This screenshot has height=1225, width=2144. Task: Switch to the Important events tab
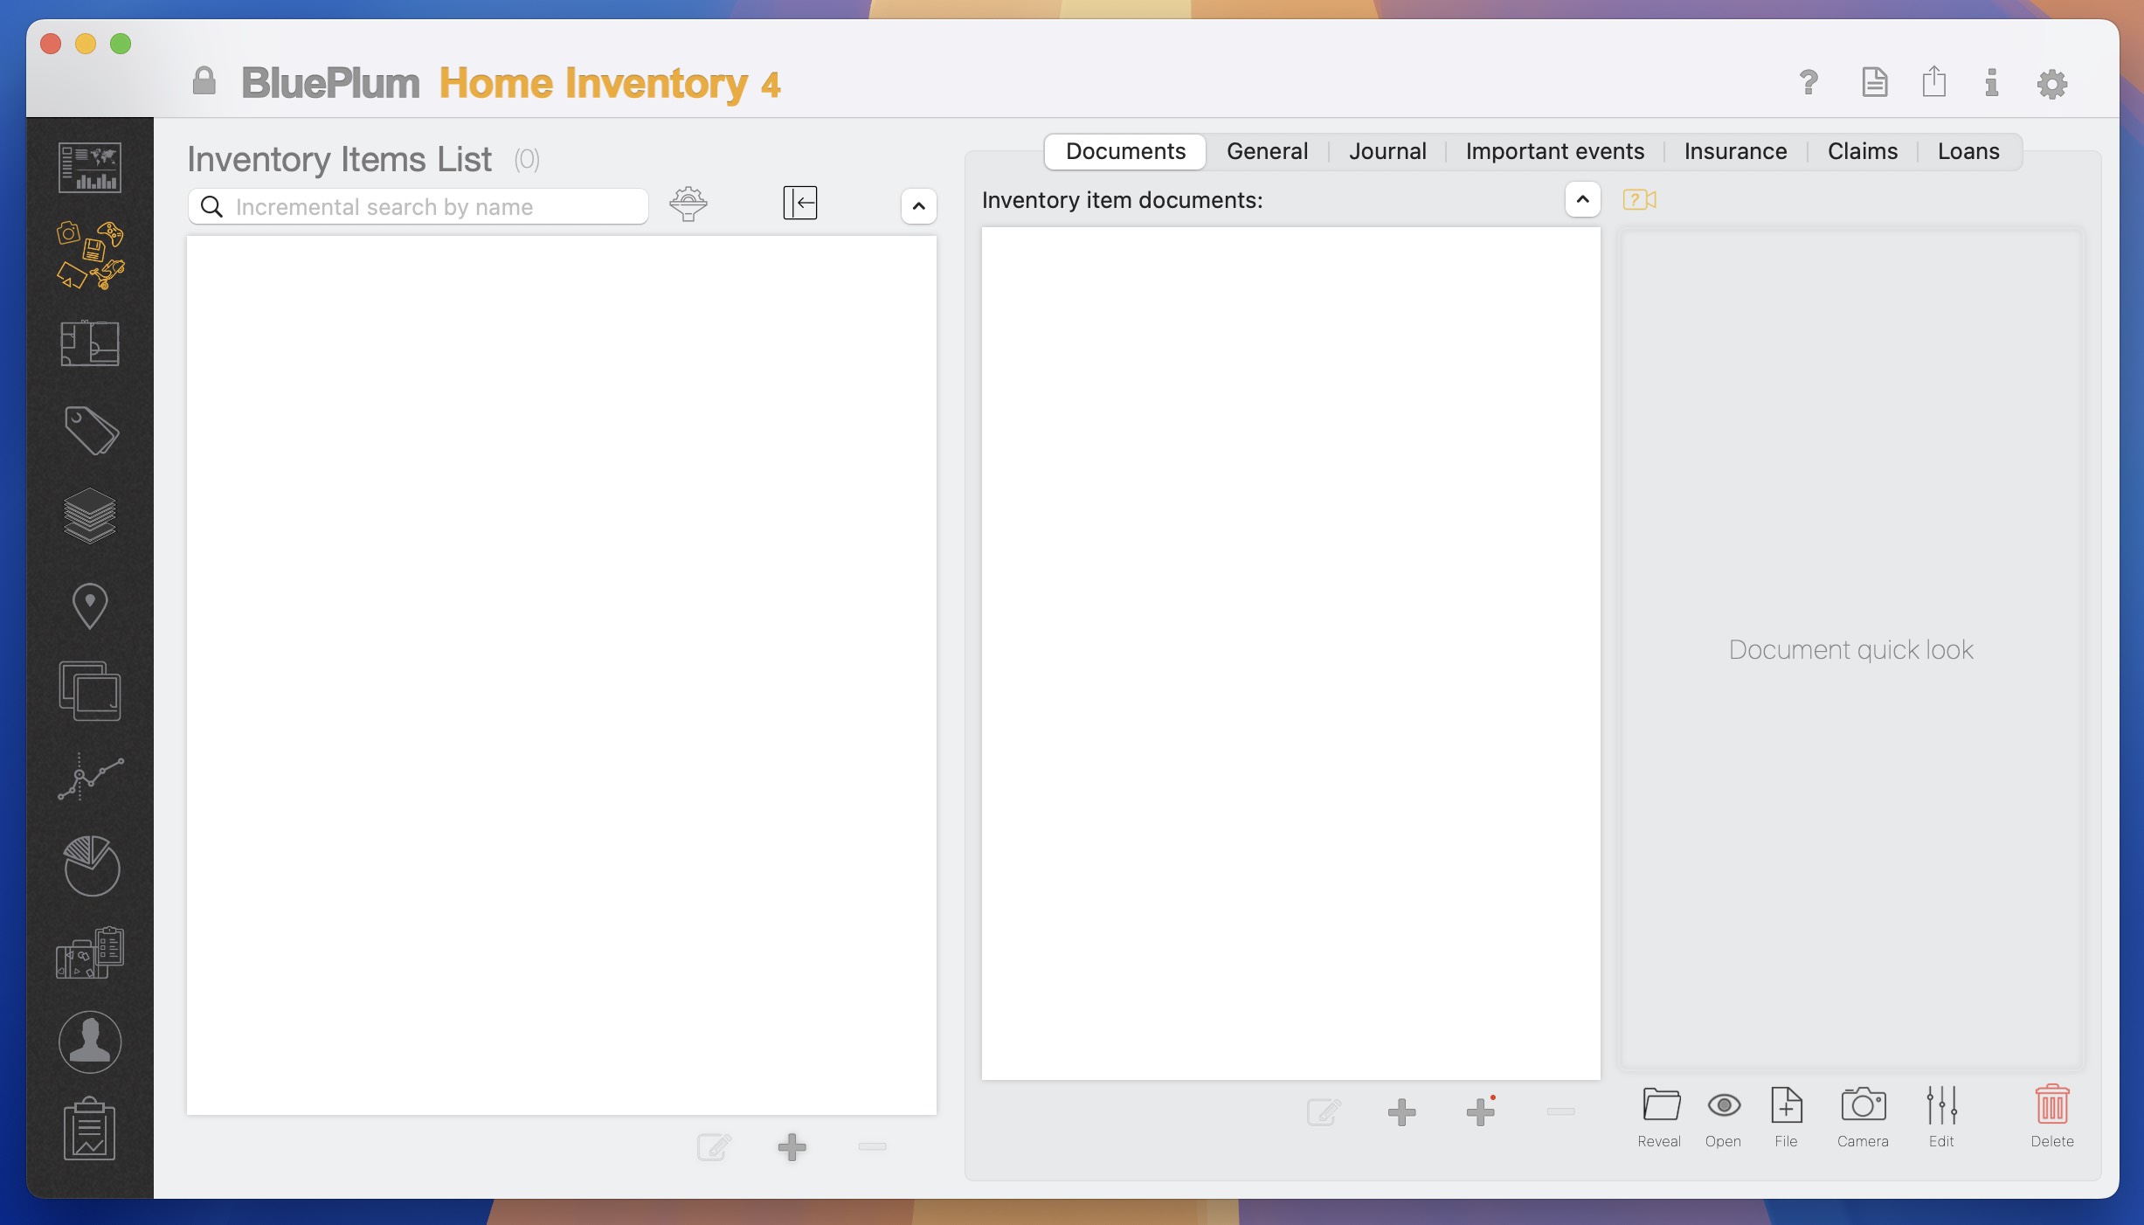point(1555,151)
